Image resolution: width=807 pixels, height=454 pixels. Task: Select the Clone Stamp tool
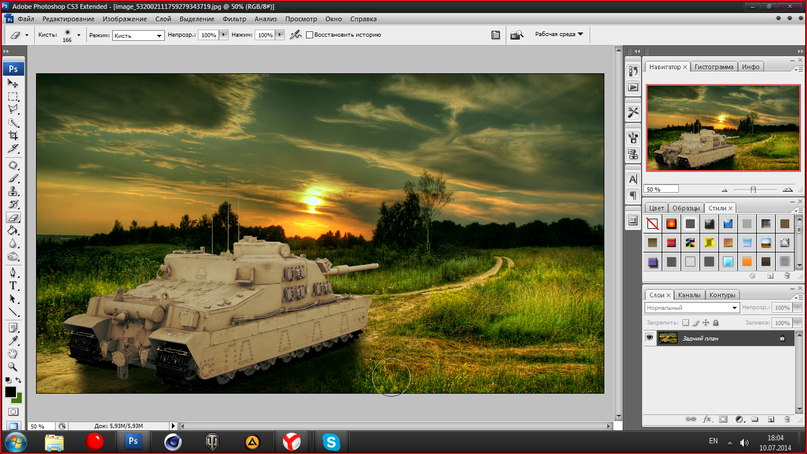(13, 192)
